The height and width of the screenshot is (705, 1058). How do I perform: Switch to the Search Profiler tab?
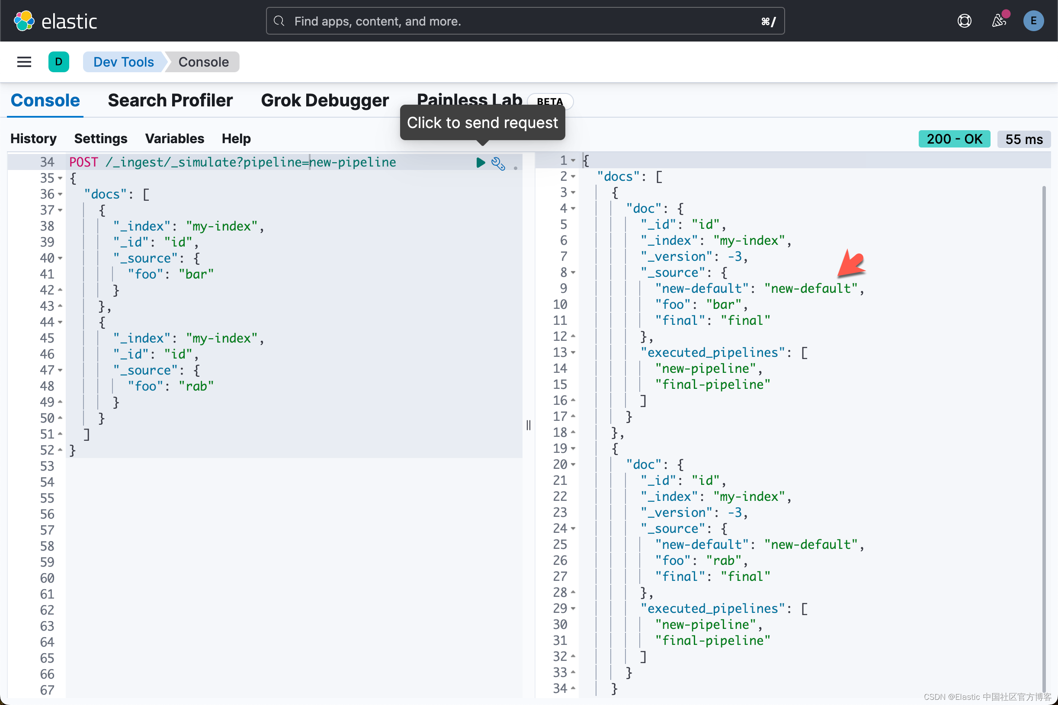(x=170, y=100)
